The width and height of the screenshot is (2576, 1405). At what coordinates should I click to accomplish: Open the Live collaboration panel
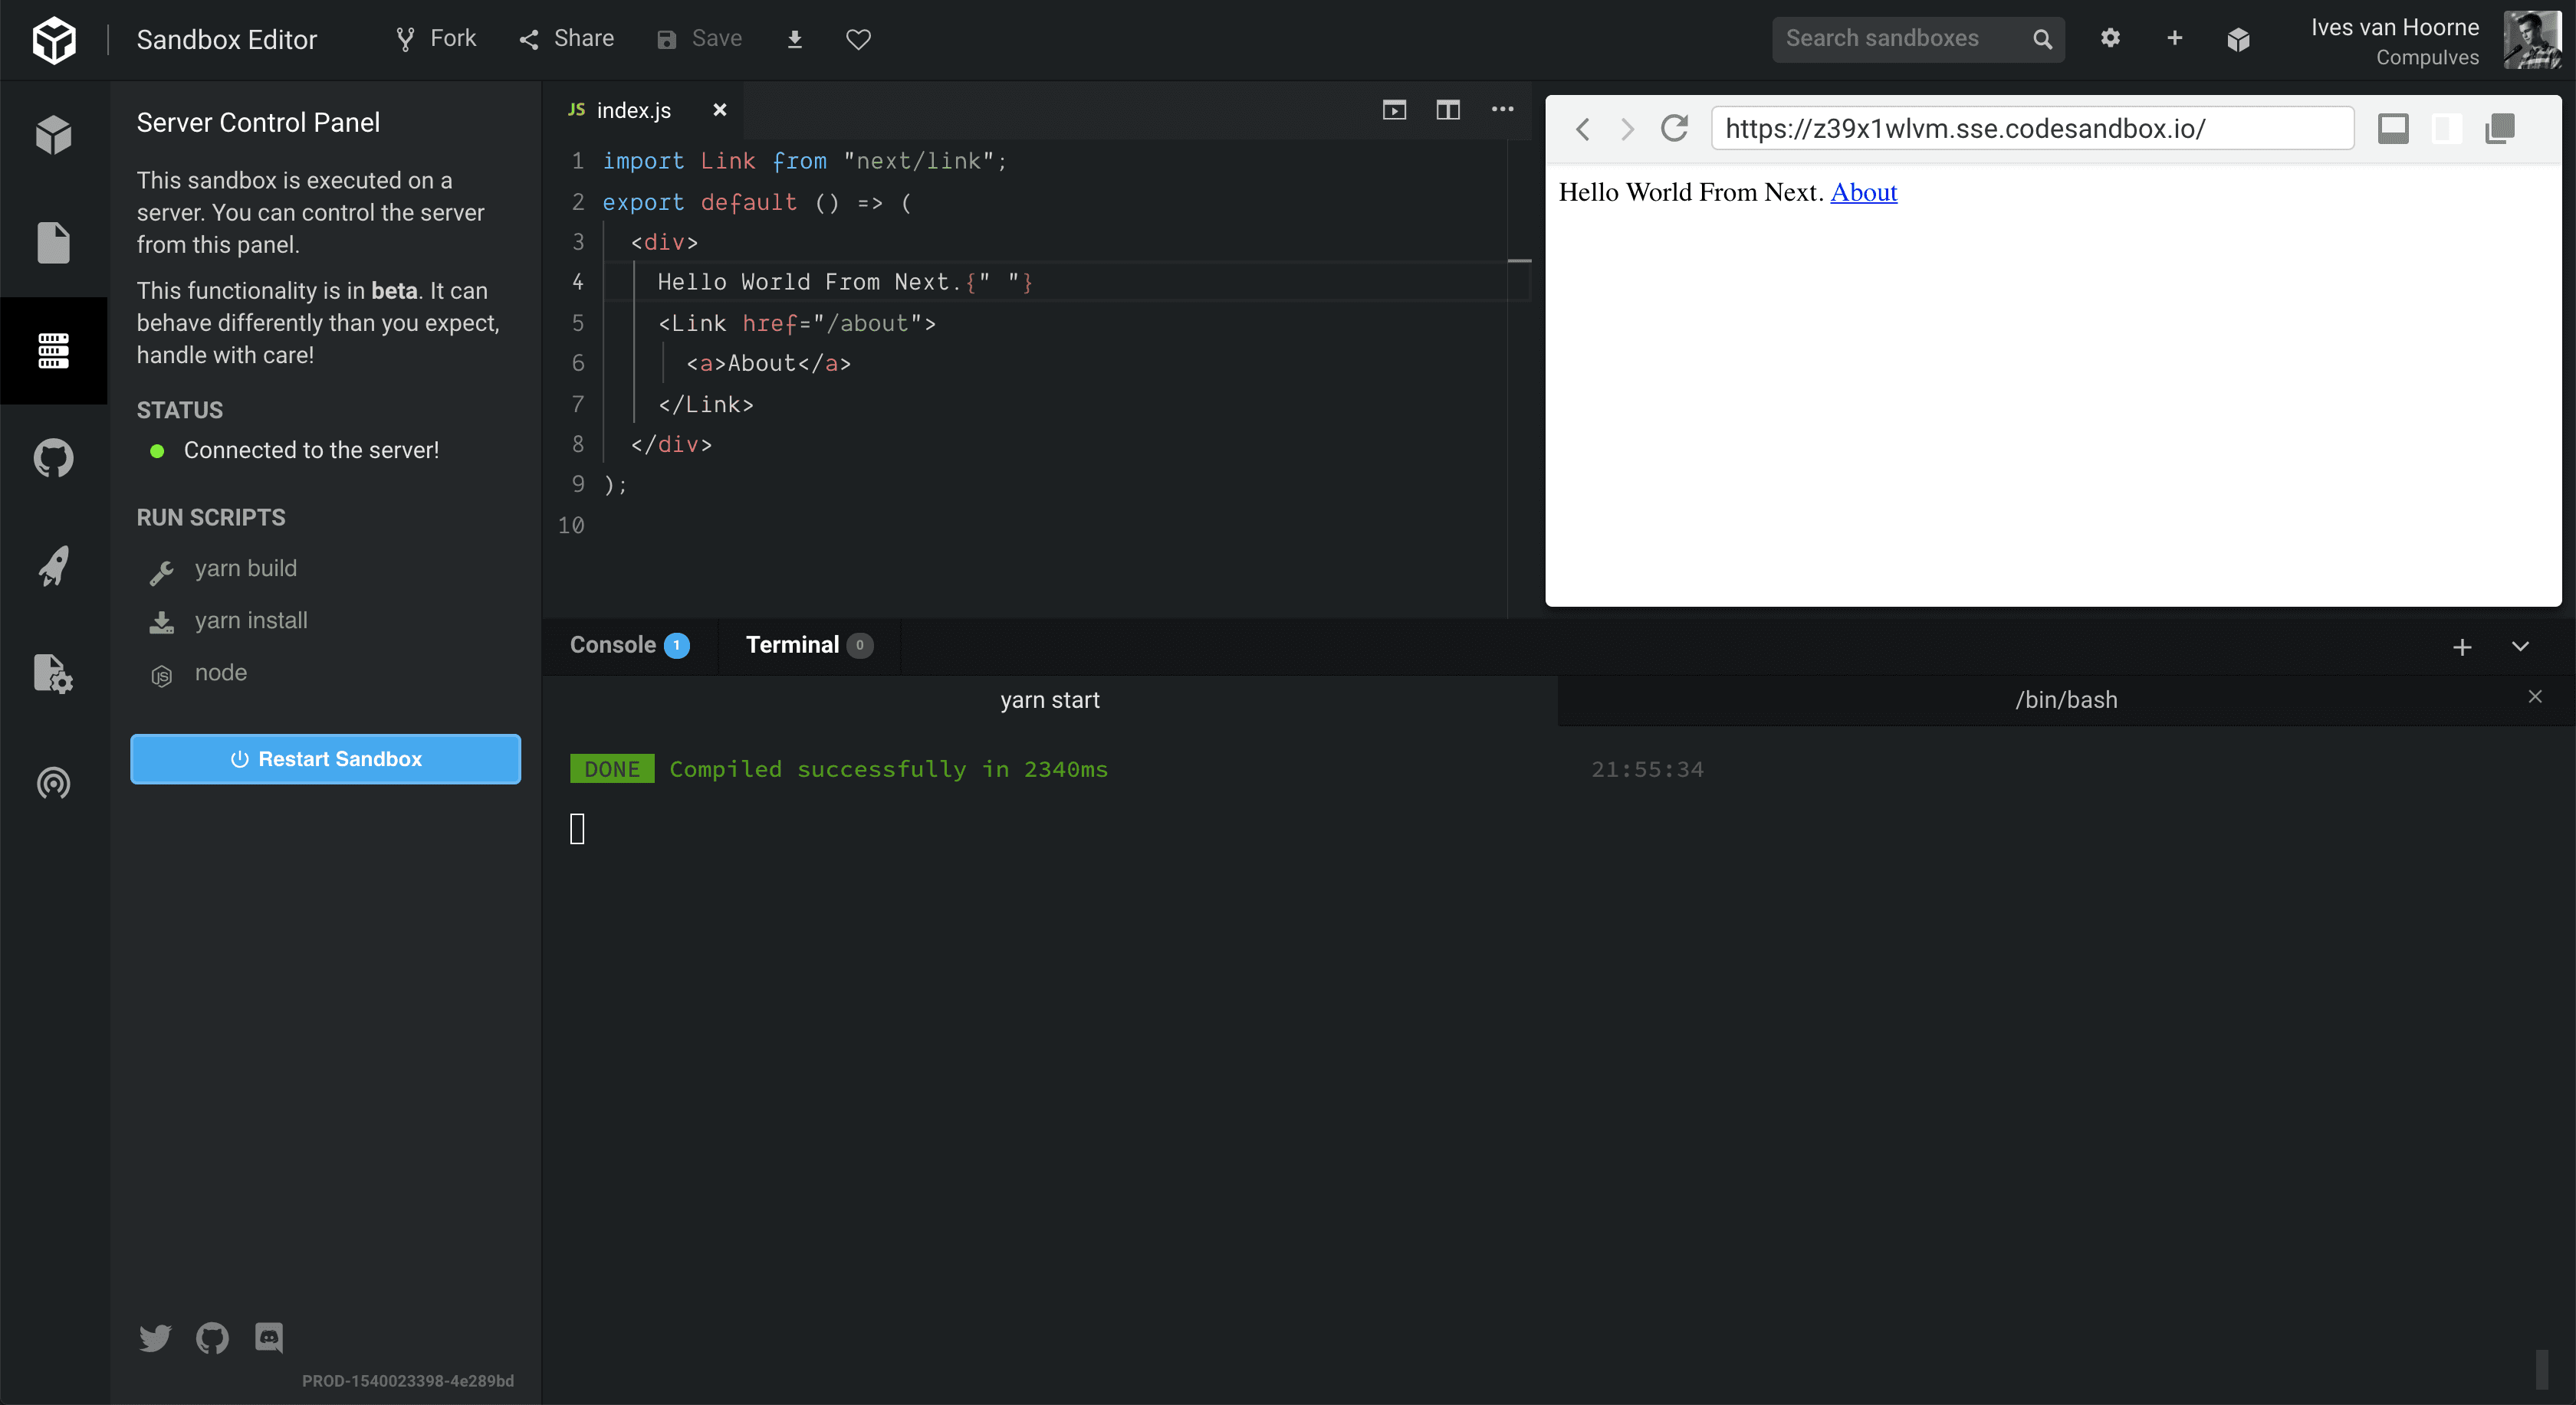52,784
